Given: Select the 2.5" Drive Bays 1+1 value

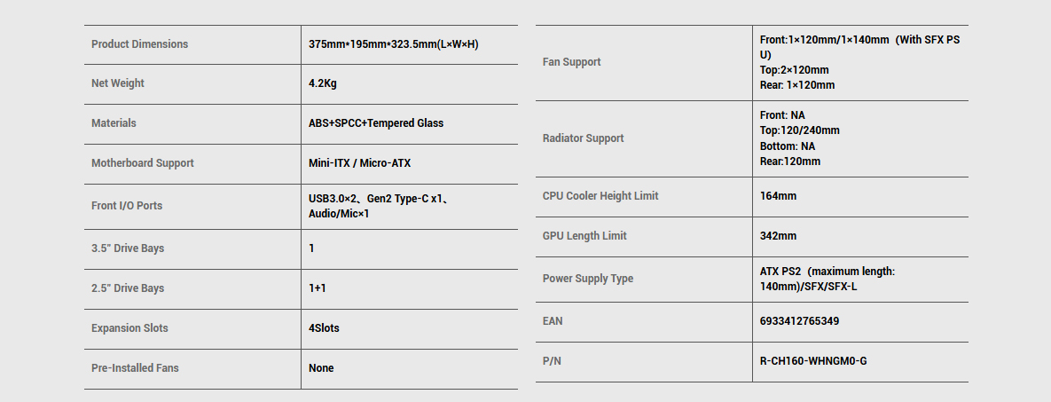Looking at the screenshot, I should click(x=317, y=288).
